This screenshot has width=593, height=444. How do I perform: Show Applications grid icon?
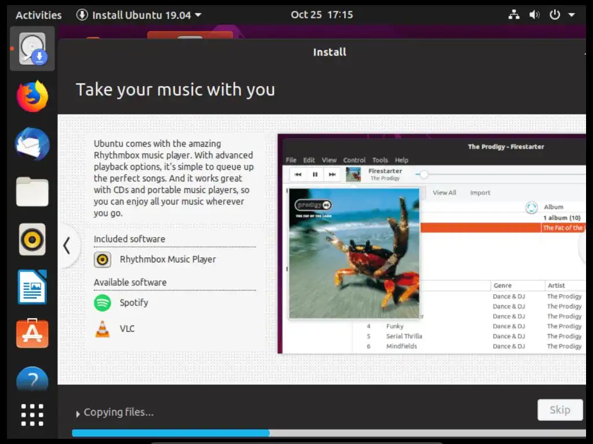coord(32,415)
